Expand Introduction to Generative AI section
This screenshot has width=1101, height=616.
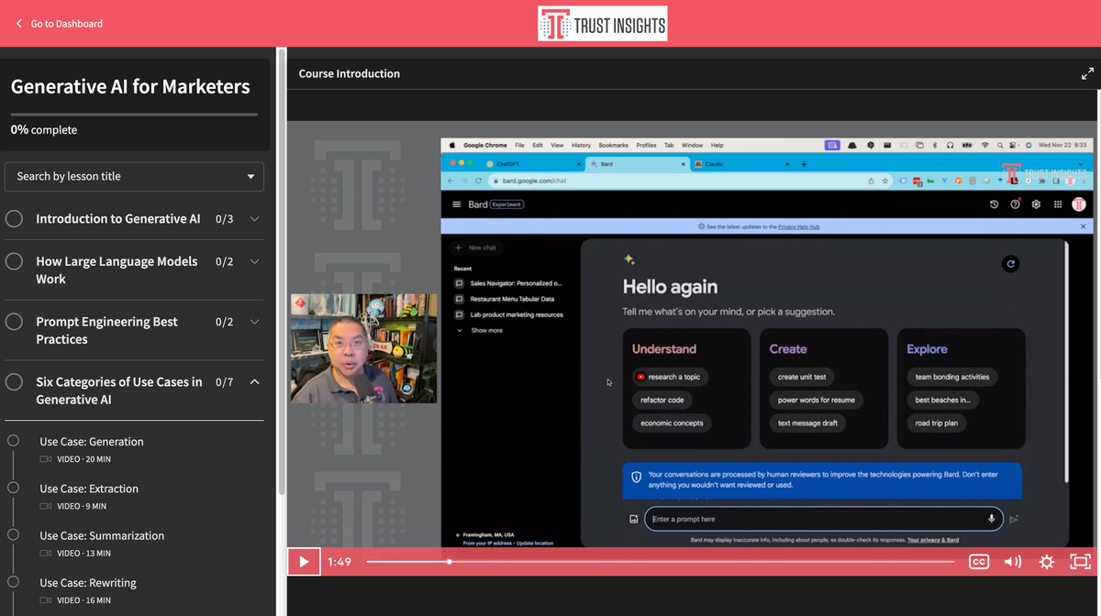254,219
